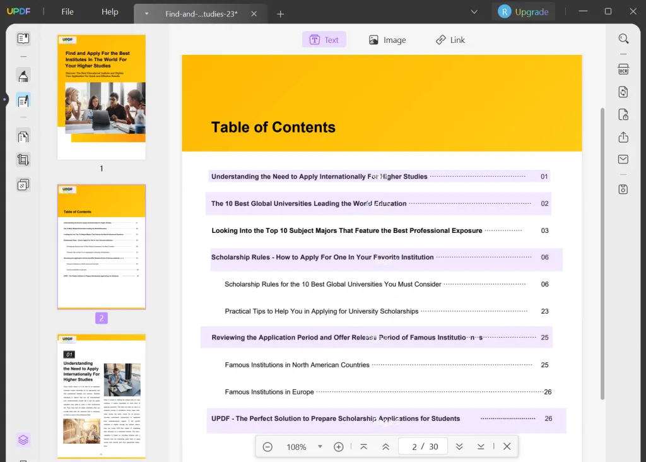Open the zoom level dropdown arrow

tap(320, 447)
